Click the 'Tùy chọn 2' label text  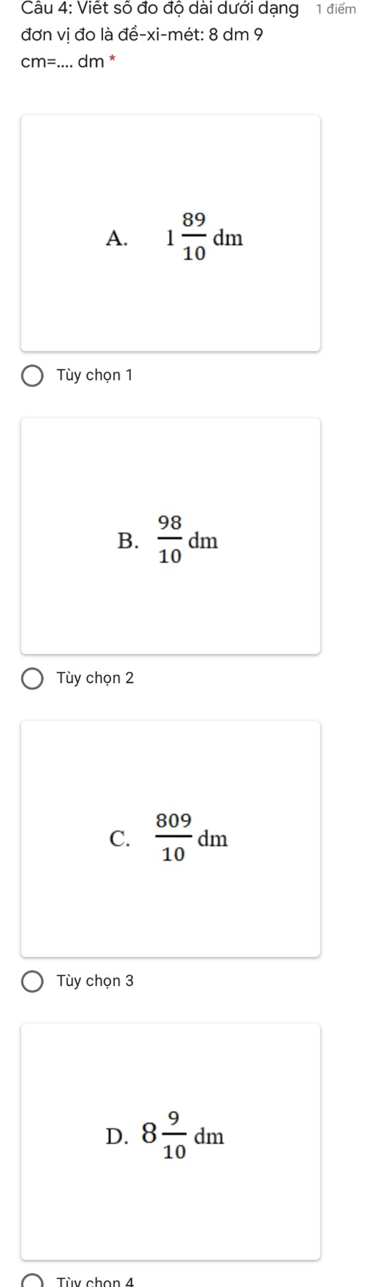coord(95,678)
